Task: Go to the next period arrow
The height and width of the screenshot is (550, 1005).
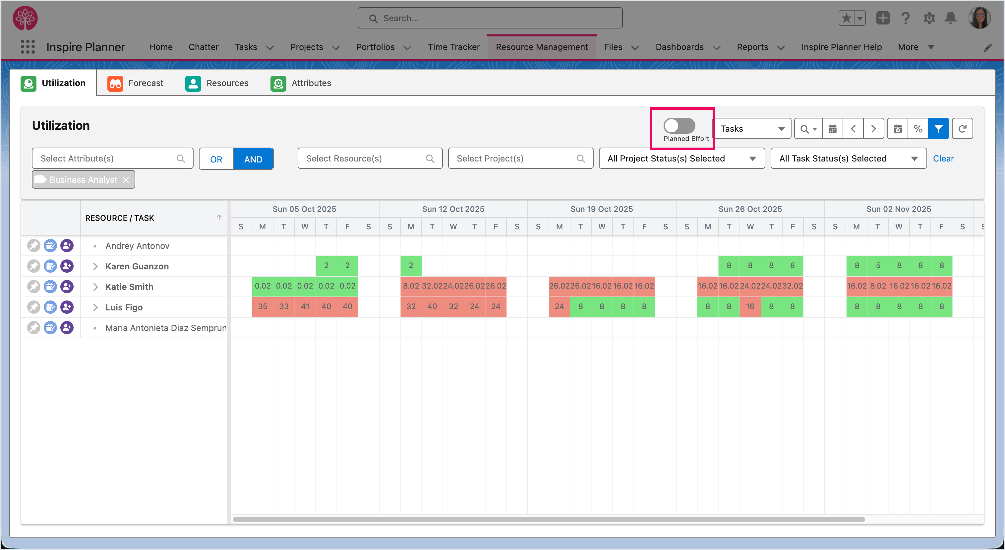Action: coord(873,128)
